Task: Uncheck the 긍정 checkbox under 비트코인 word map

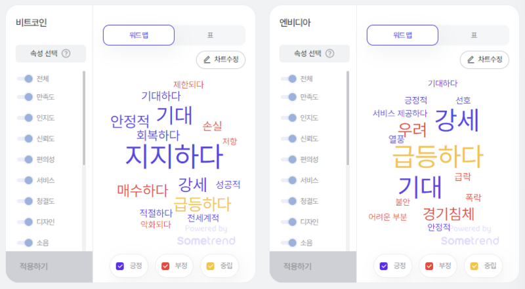Action: tap(120, 266)
